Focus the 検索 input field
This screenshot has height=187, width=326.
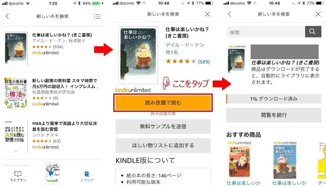[266, 32]
